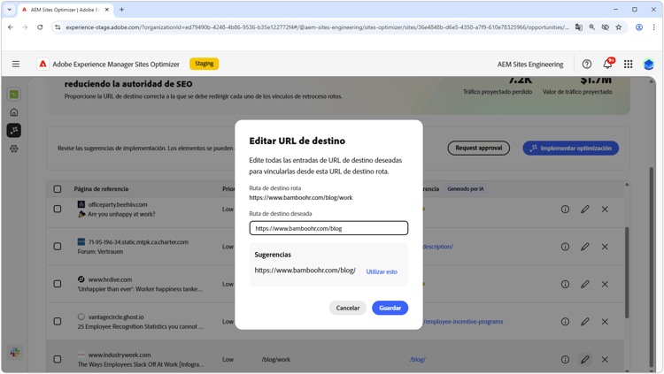The image size is (664, 374).
Task: Remove the officeparty.beehiiv.com row
Action: tap(605, 209)
